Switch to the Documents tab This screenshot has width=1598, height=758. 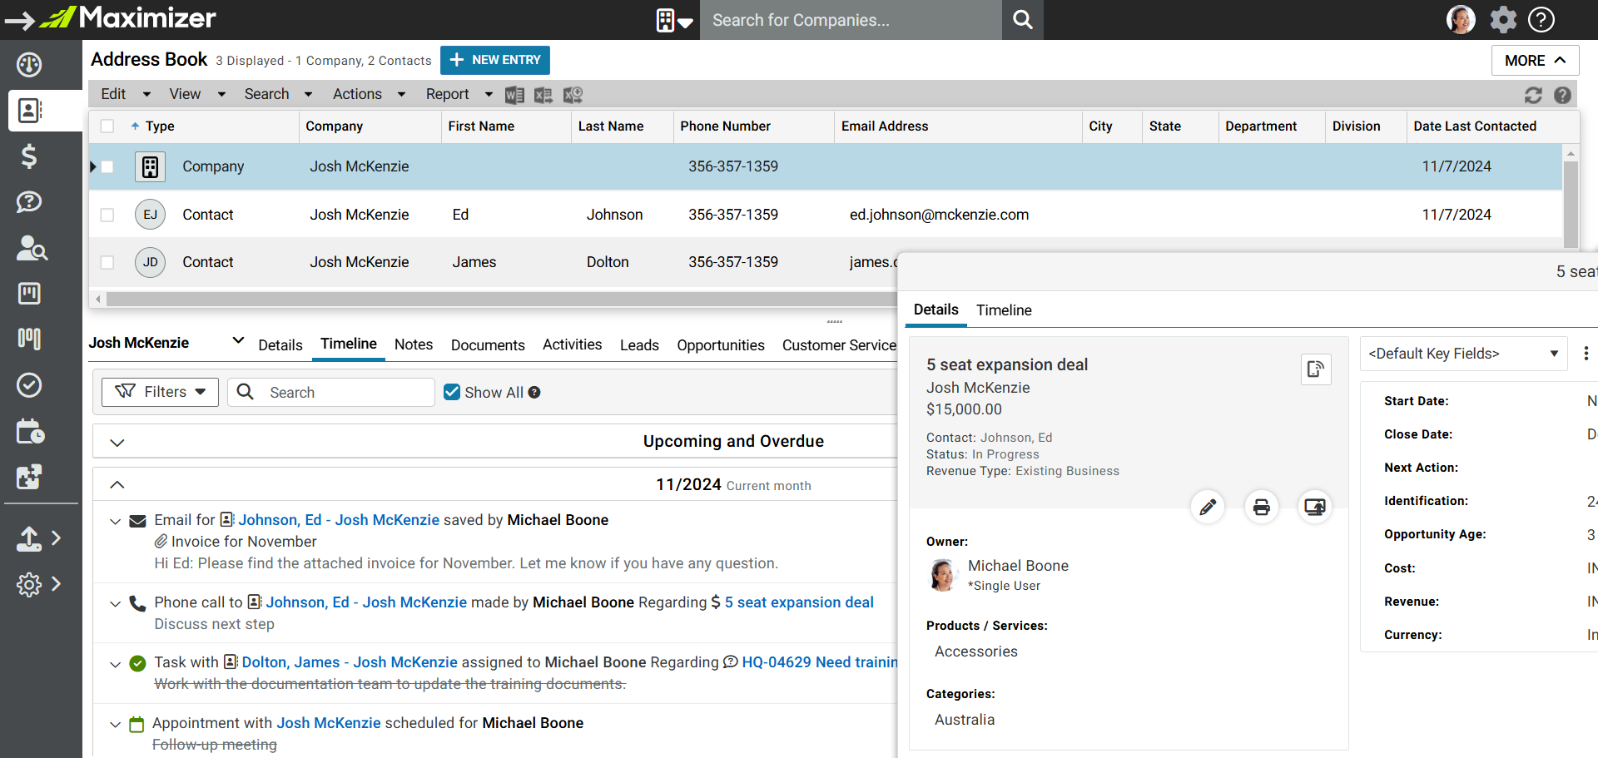[488, 345]
